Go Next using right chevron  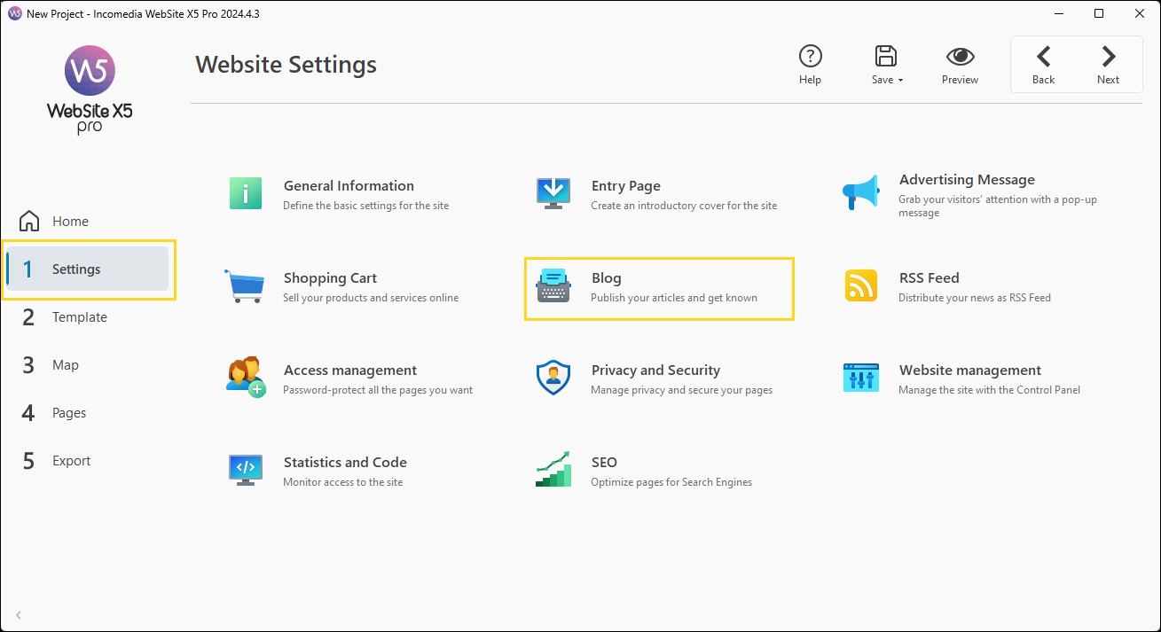pyautogui.click(x=1109, y=57)
